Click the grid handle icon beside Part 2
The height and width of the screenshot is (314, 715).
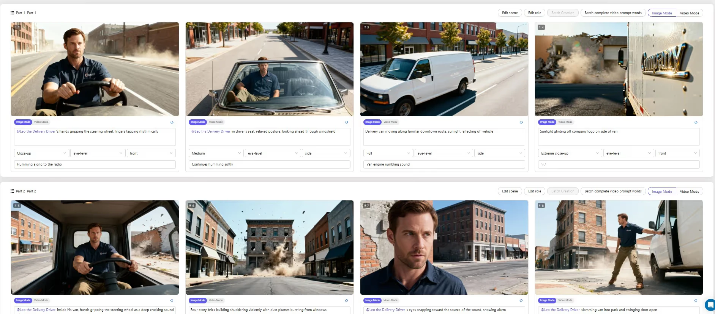[12, 191]
